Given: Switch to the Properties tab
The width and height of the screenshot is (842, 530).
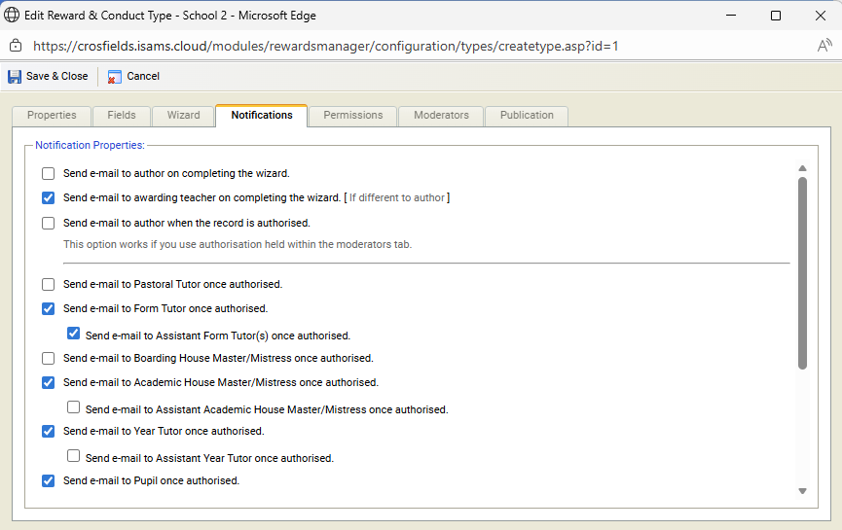Looking at the screenshot, I should (52, 115).
